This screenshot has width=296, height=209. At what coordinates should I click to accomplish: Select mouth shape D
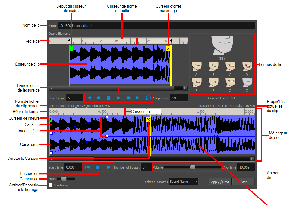click(x=247, y=66)
